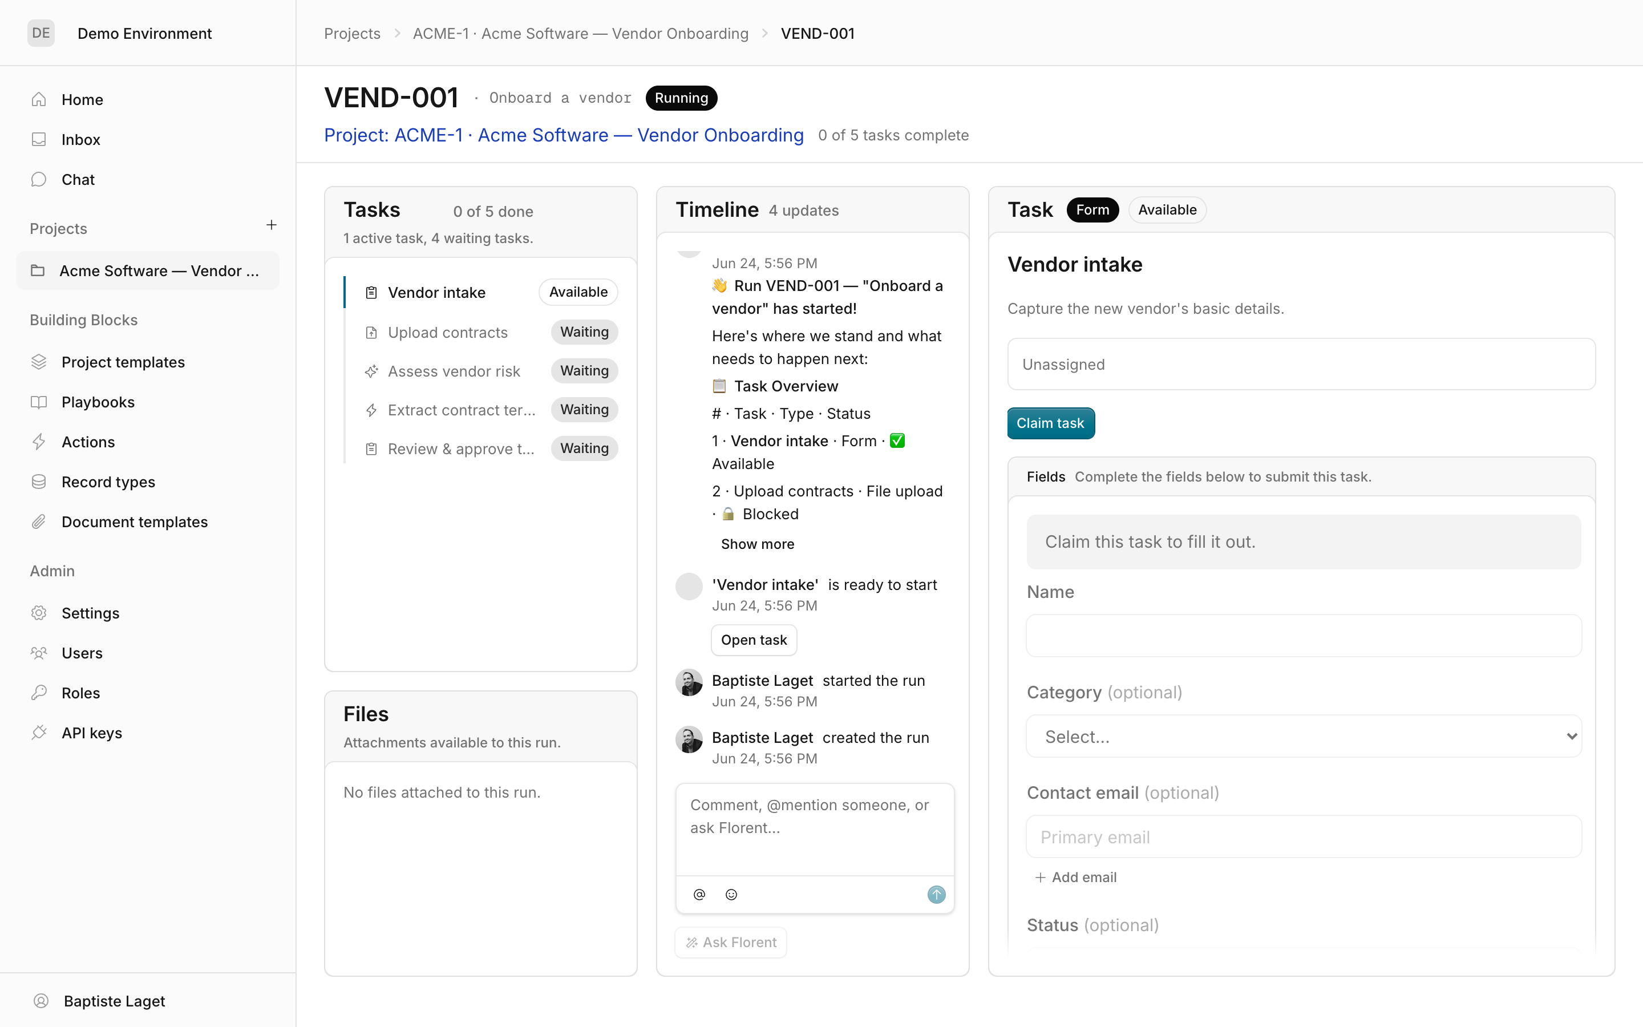Click the Roles key icon

(39, 693)
